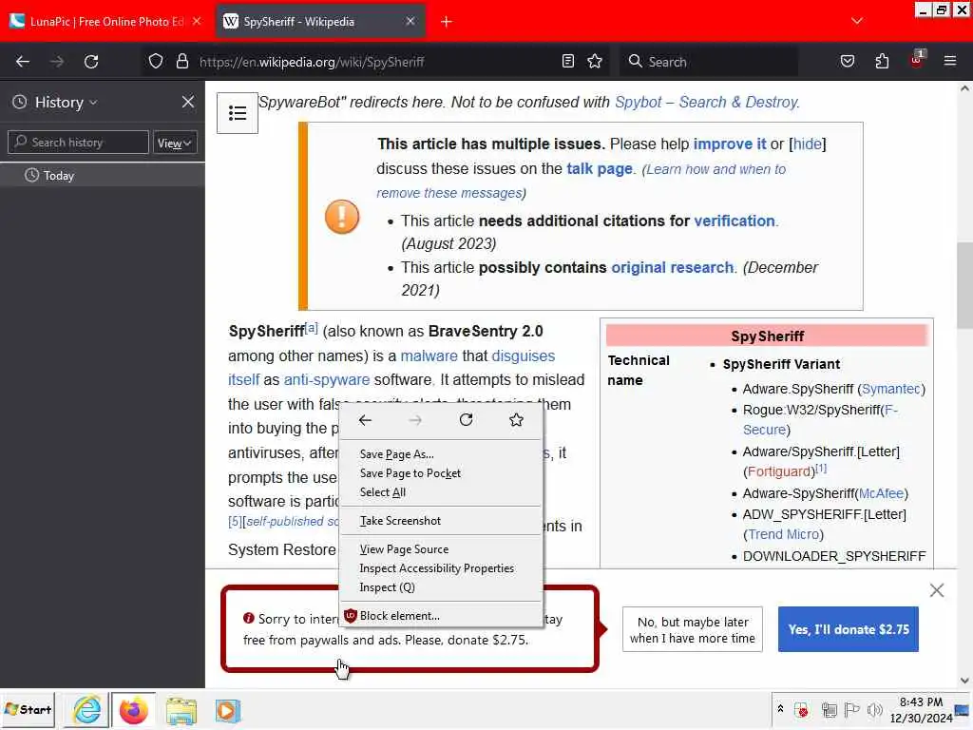The width and height of the screenshot is (973, 730).
Task: Close the History sidebar
Action: (x=188, y=102)
